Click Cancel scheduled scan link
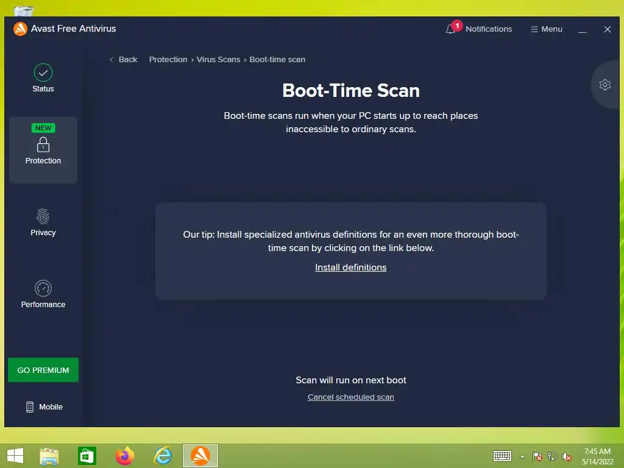 (350, 397)
